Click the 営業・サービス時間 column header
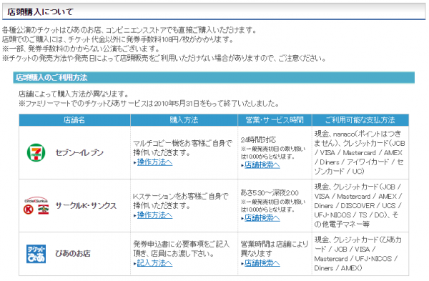Image resolution: width=429 pixels, height=281 pixels. coord(275,120)
